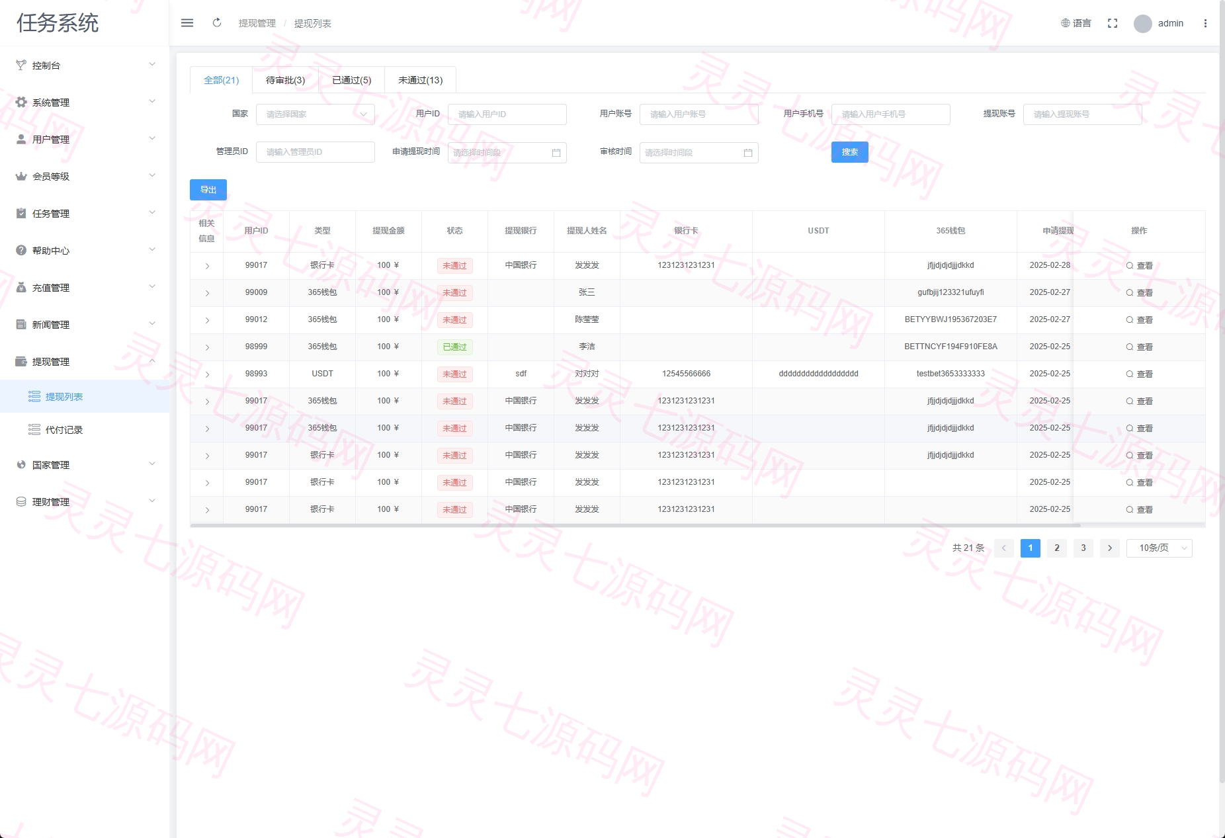This screenshot has width=1225, height=838.
Task: Toggle the sidebar hamburger menu icon
Action: (x=187, y=23)
